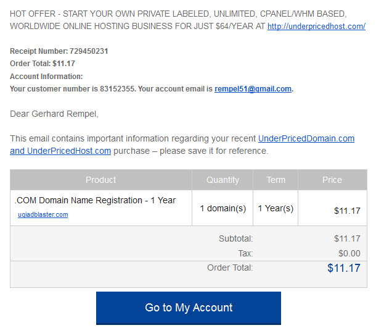
Task: Select the "1 Year(s)" term cell
Action: point(276,208)
